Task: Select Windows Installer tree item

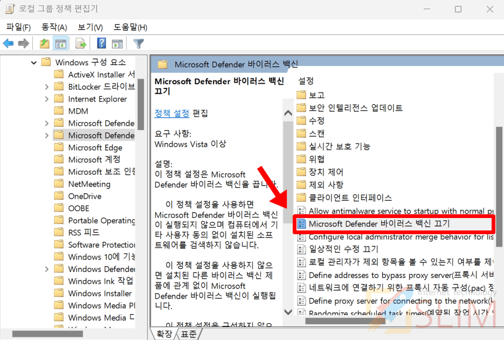Action: click(93, 294)
